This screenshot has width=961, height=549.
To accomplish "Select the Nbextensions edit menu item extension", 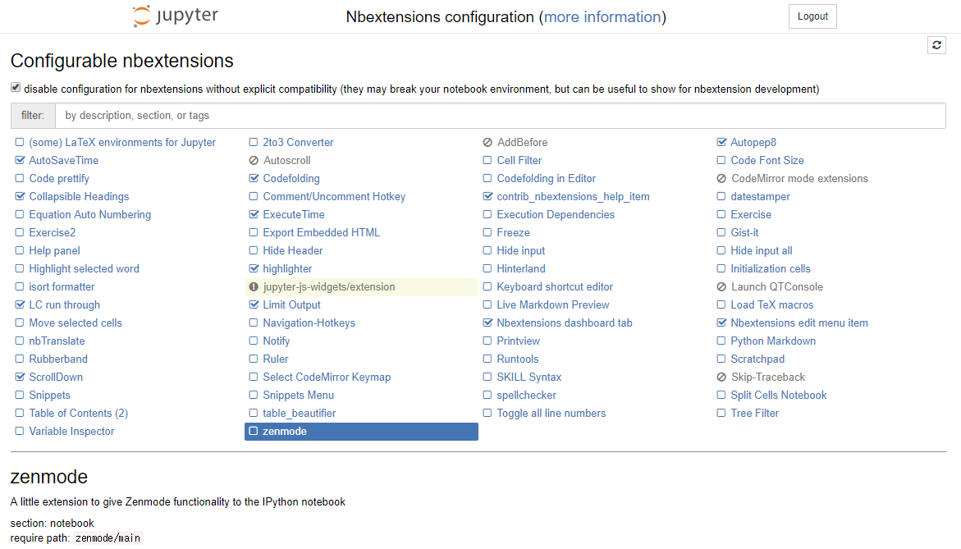I will tap(799, 323).
